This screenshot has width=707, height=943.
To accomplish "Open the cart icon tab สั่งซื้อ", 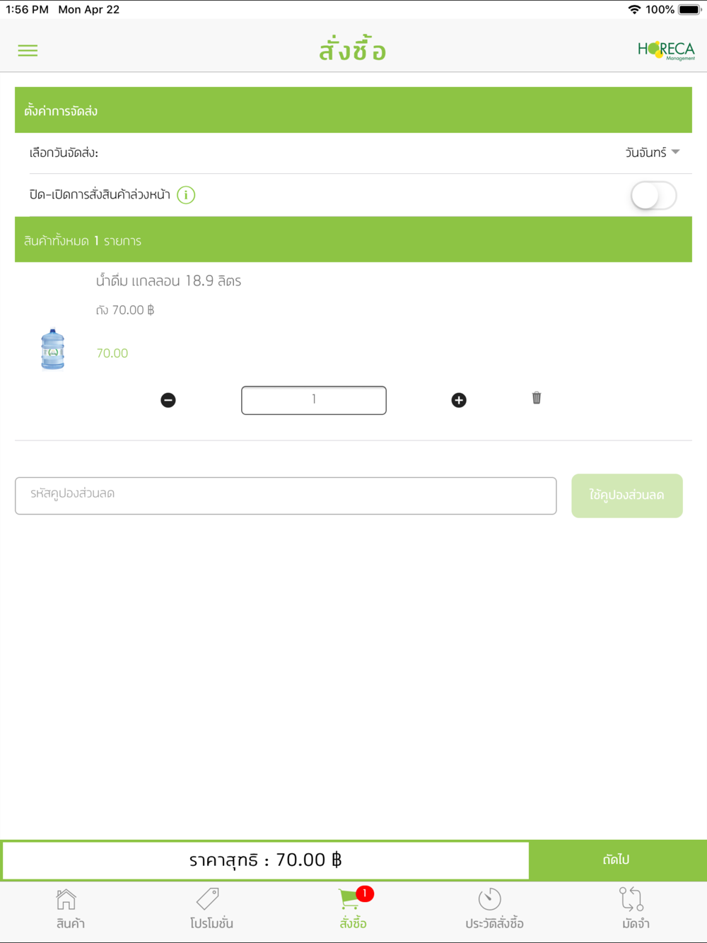I will click(353, 909).
